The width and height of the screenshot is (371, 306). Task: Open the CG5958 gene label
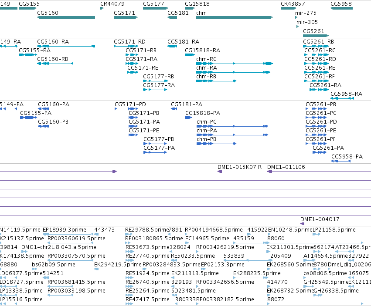click(341, 4)
